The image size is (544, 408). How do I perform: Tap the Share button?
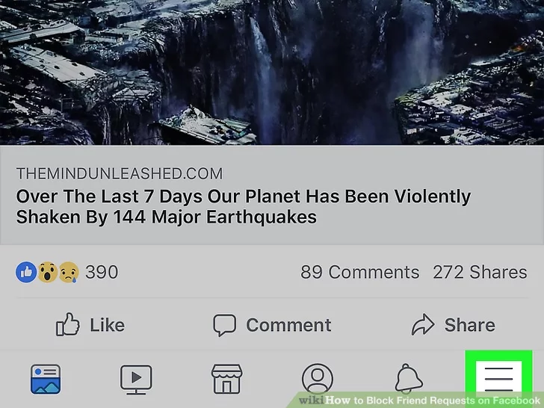pos(453,325)
